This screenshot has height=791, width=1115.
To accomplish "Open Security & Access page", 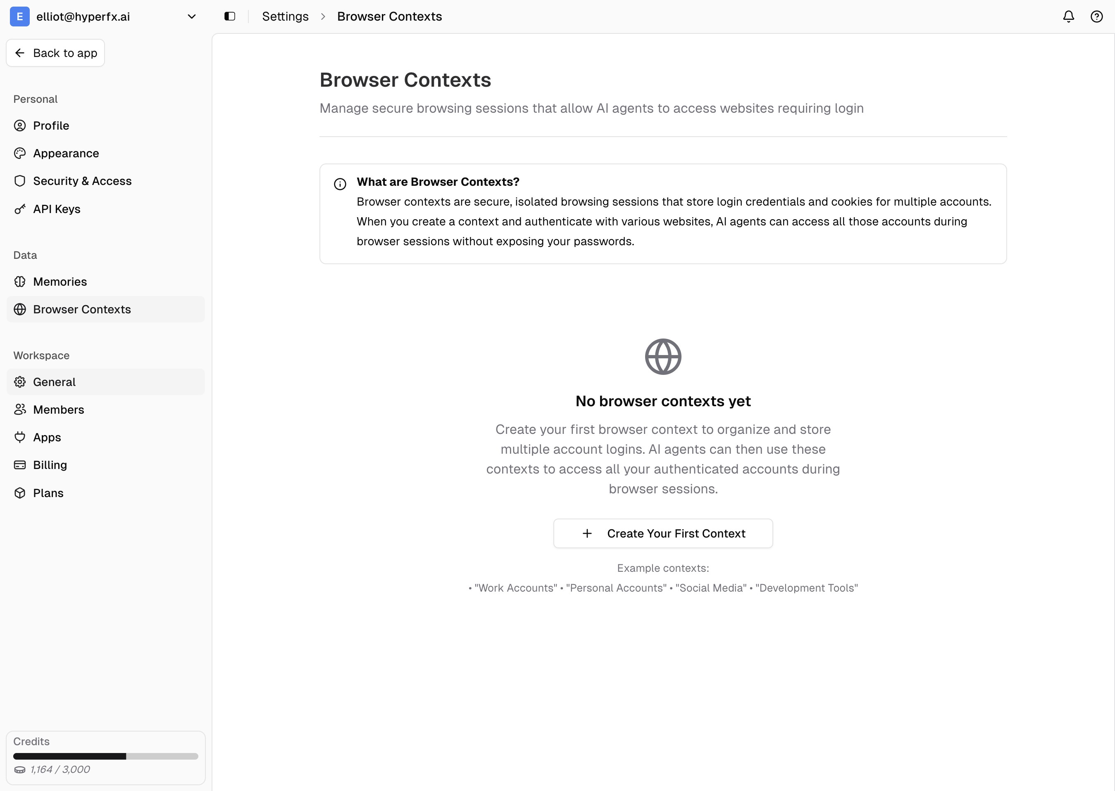I will click(x=82, y=181).
